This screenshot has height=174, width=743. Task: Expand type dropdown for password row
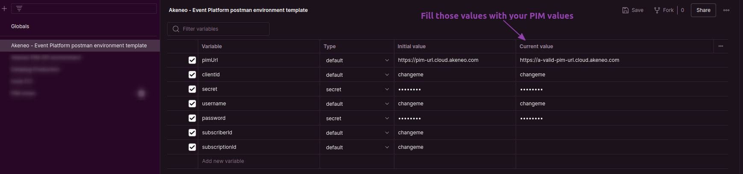[x=387, y=118]
